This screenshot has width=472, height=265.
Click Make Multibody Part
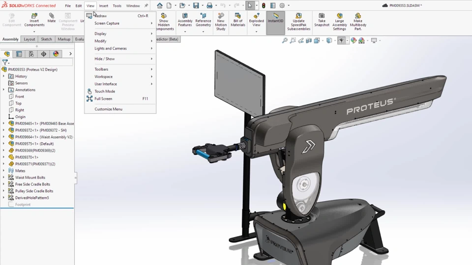(x=358, y=22)
